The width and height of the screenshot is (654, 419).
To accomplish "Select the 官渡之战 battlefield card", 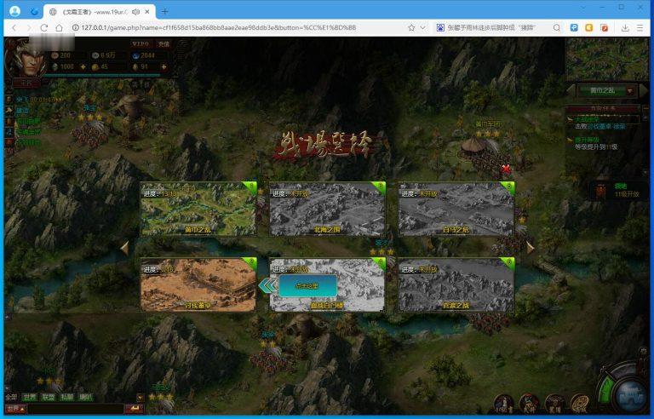I will click(x=456, y=284).
